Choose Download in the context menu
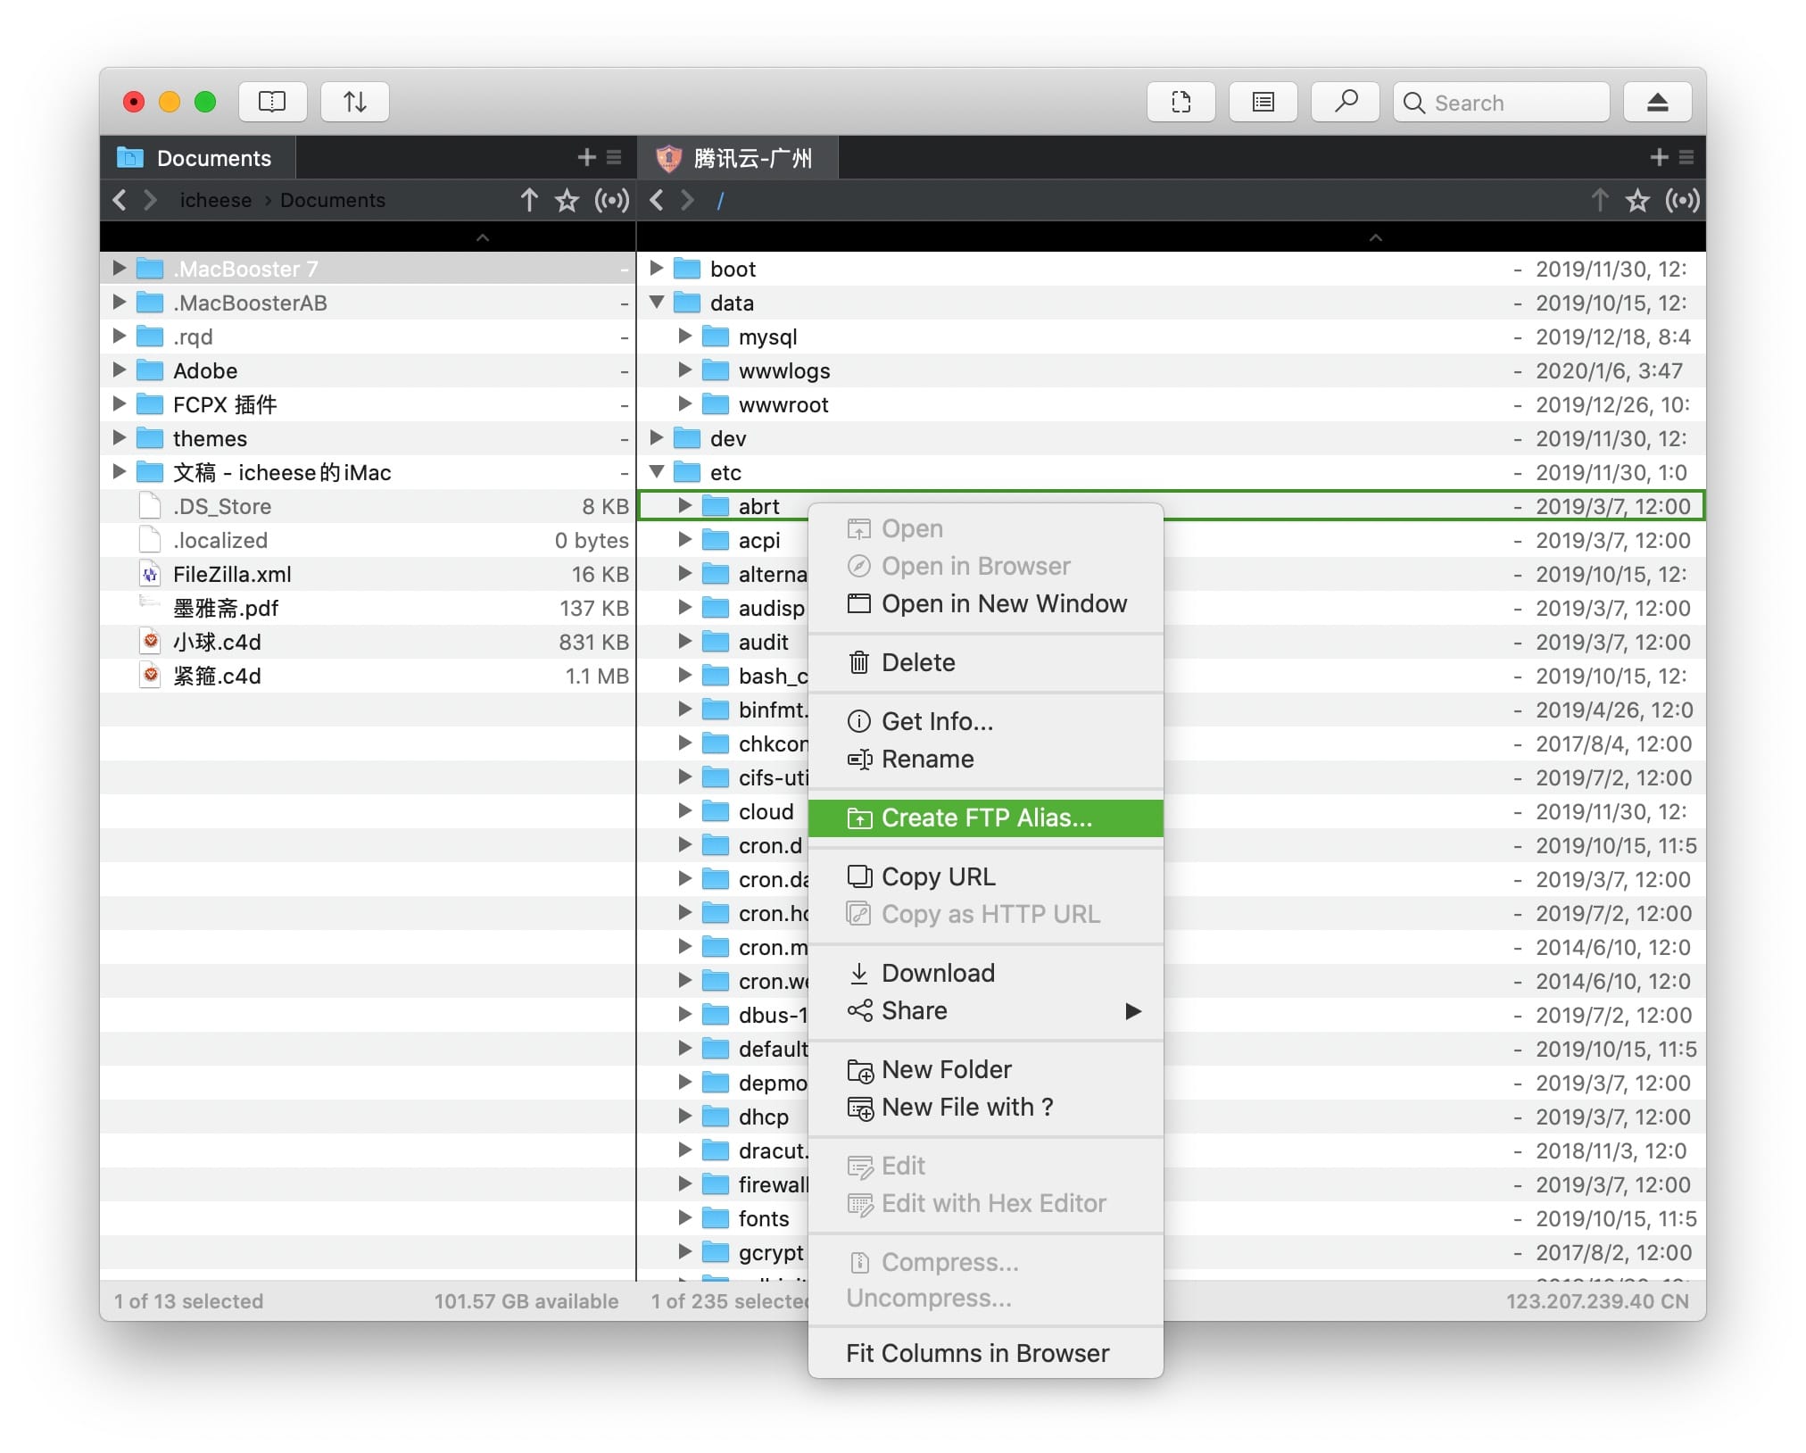 [x=937, y=974]
